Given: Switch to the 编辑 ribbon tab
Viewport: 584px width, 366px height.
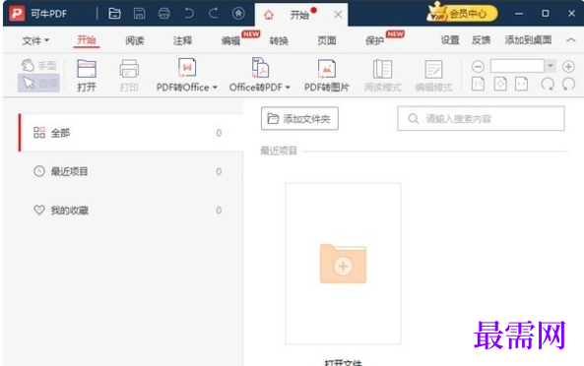Looking at the screenshot, I should (x=230, y=40).
